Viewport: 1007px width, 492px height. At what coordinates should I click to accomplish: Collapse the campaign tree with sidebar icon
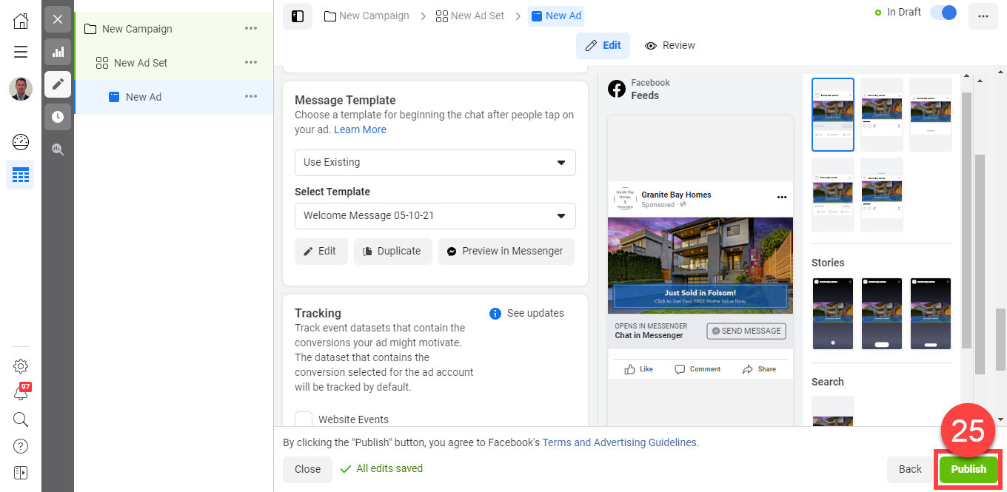point(297,16)
